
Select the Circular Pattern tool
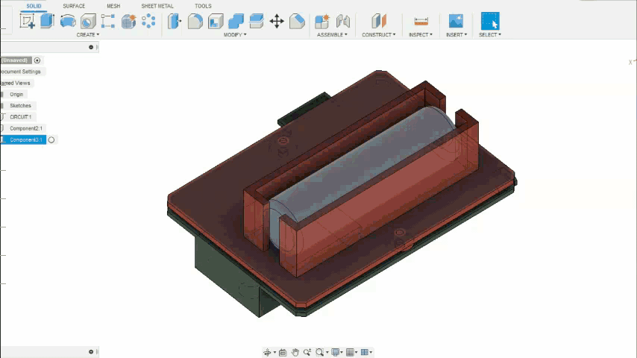(148, 21)
